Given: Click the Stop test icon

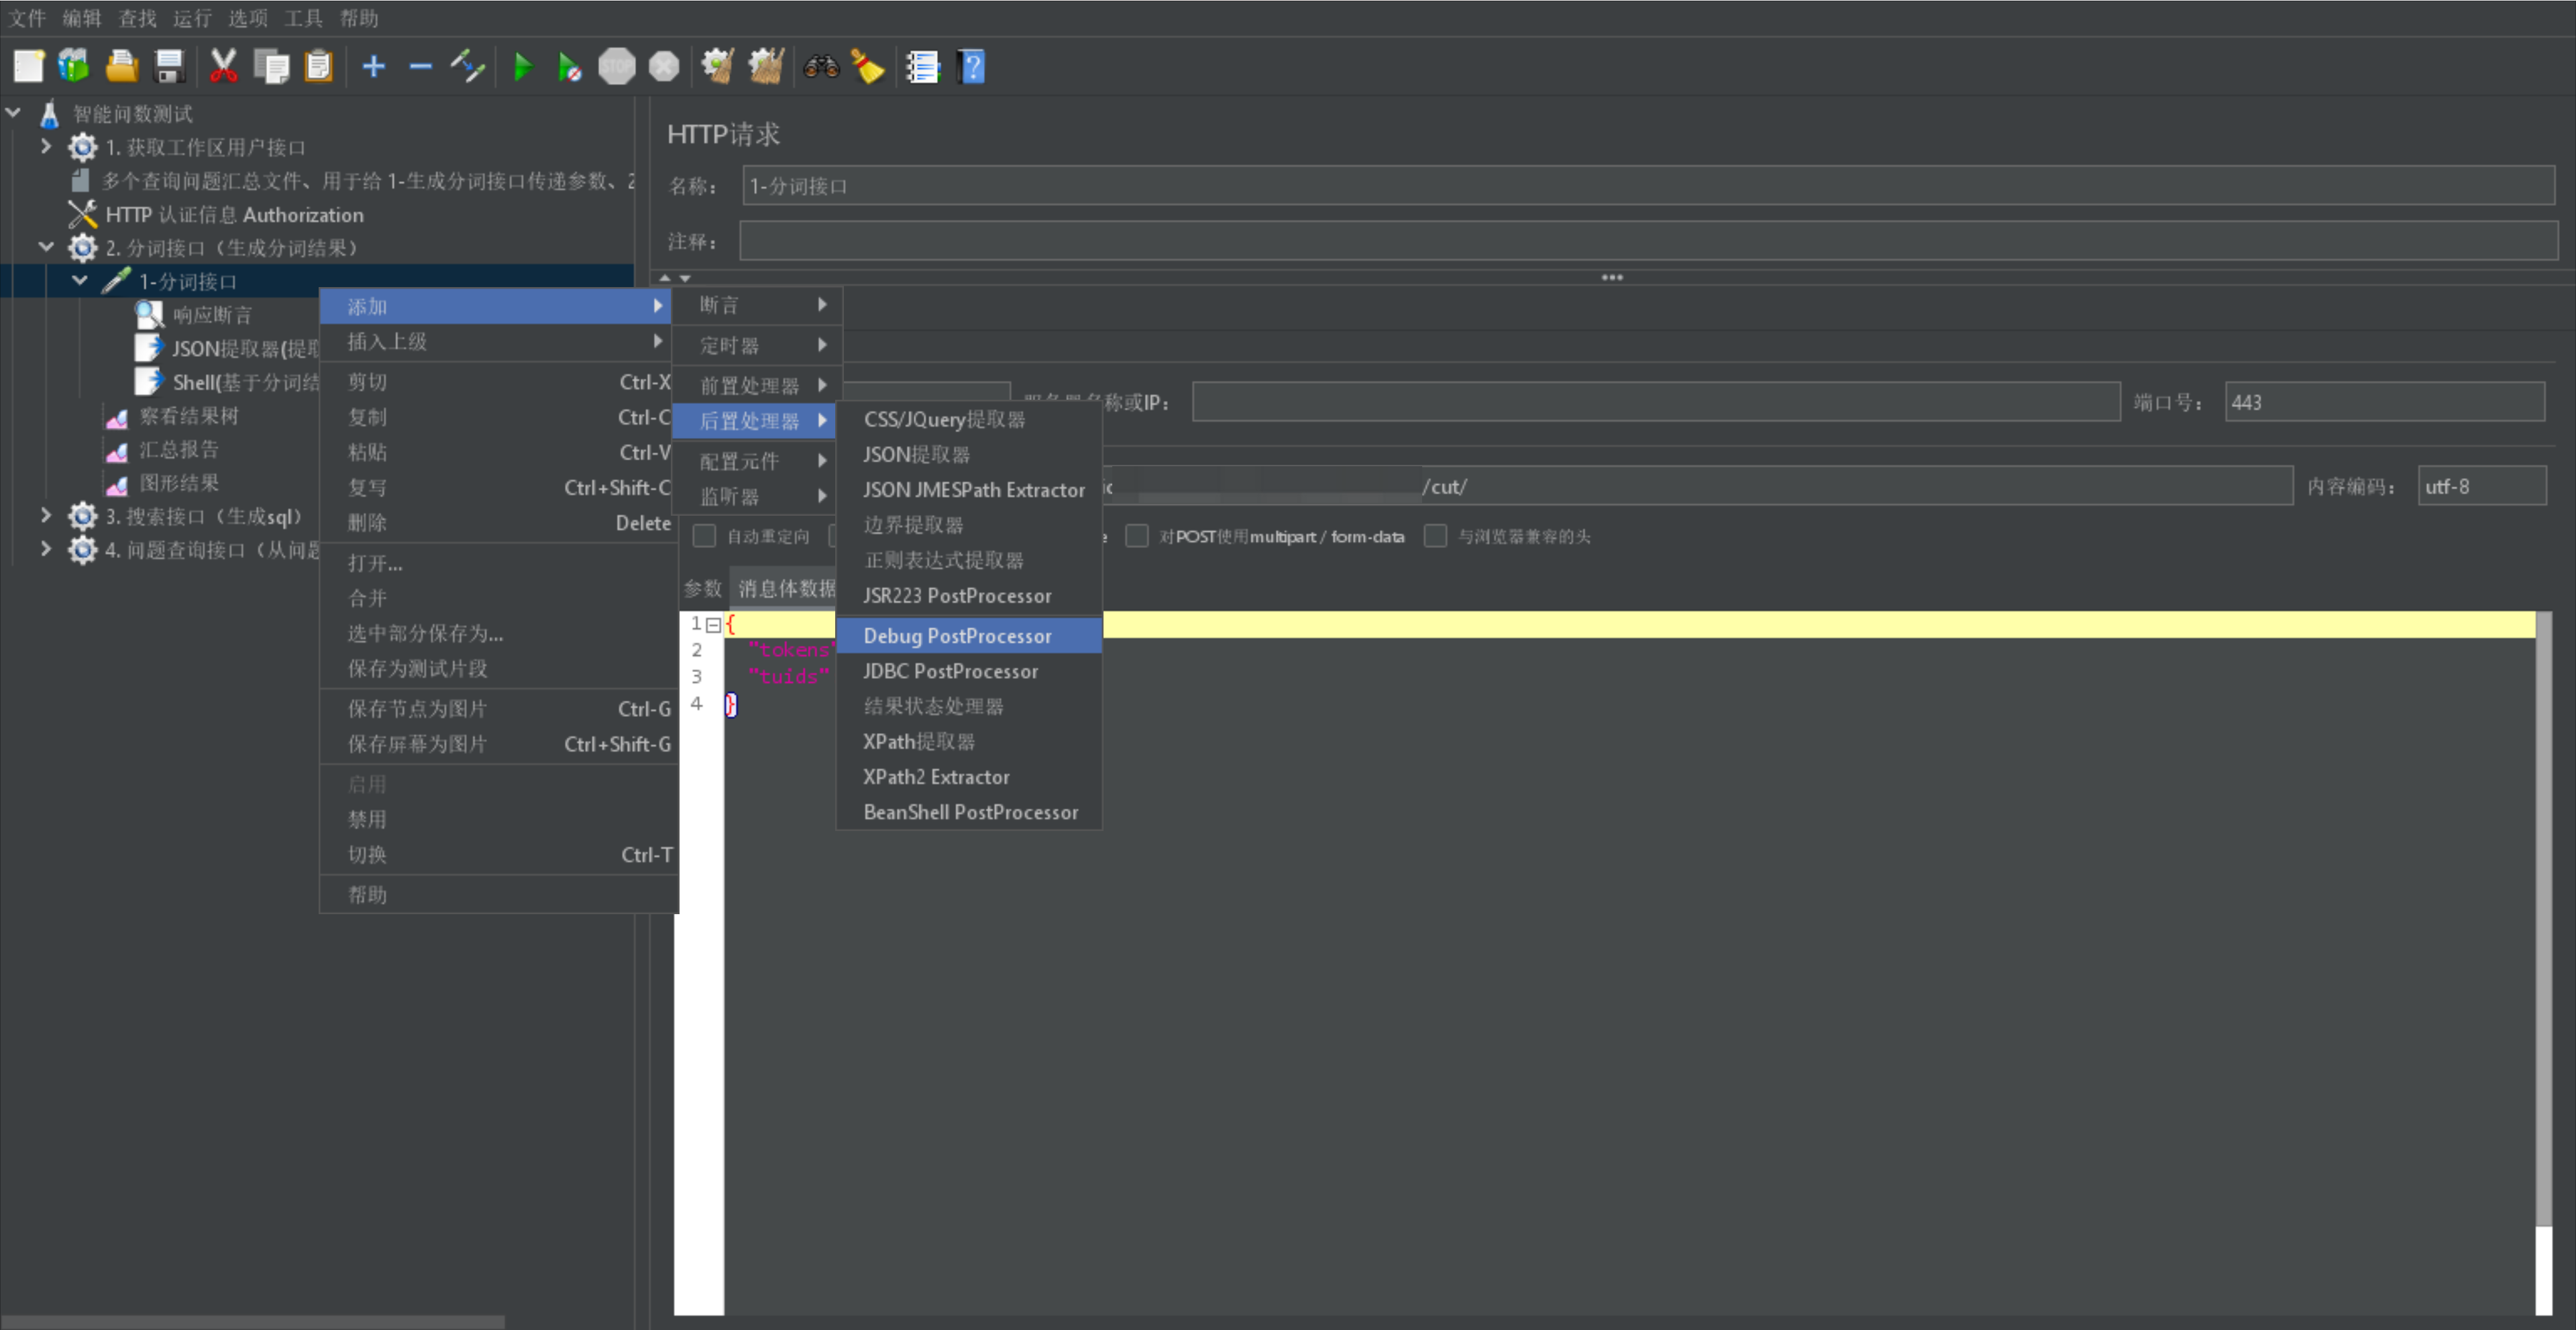Looking at the screenshot, I should coord(617,67).
